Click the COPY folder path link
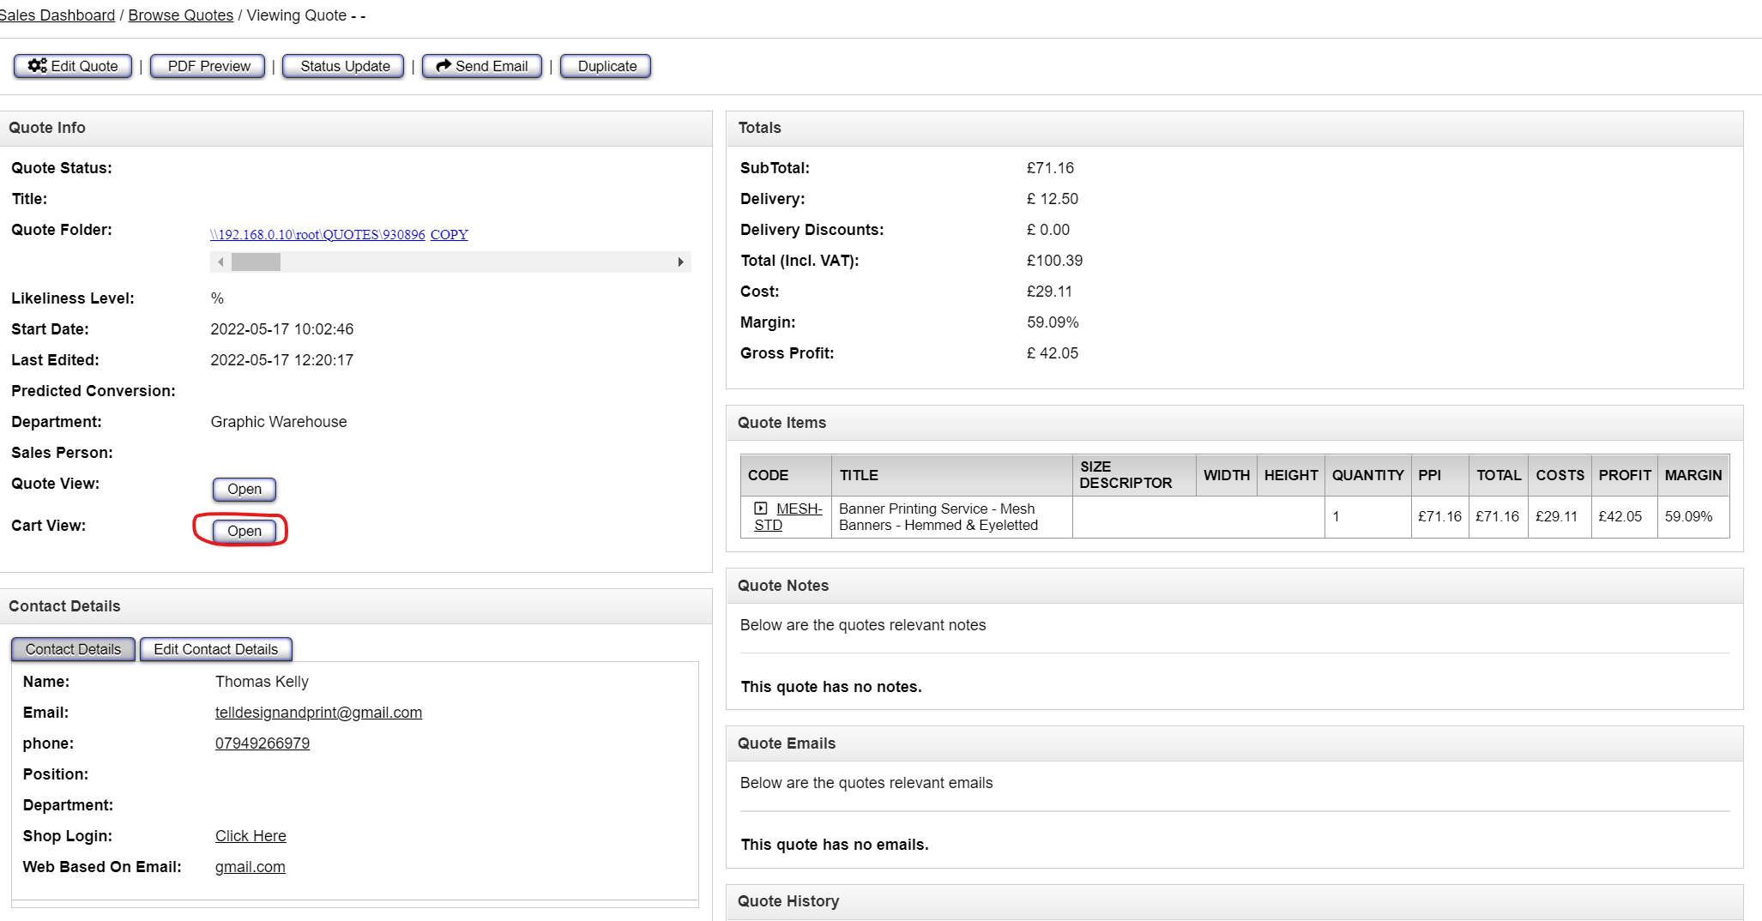The width and height of the screenshot is (1762, 921). point(450,234)
